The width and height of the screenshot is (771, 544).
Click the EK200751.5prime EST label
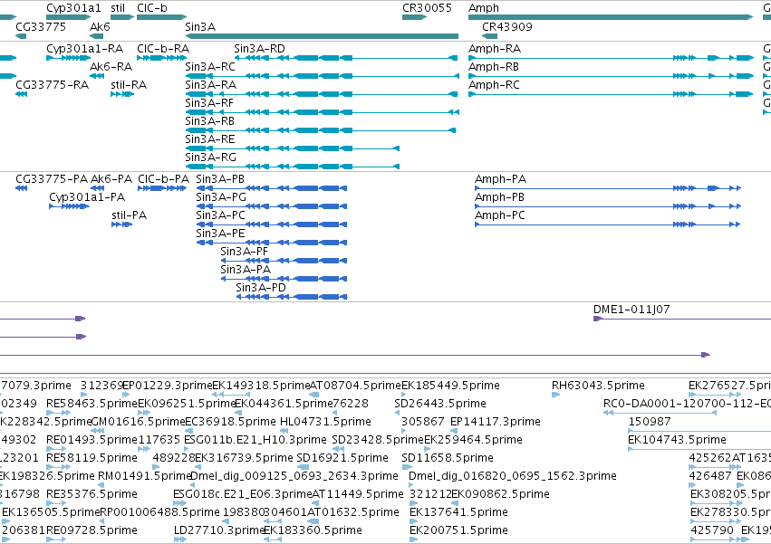click(x=458, y=530)
